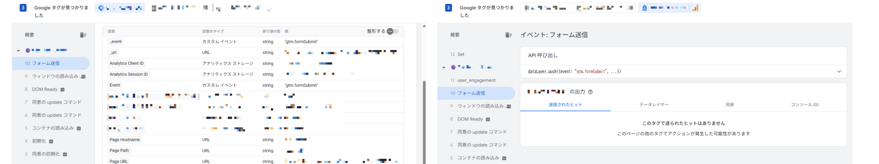Click the _url variable chip
879x164 pixels.
coord(113,53)
